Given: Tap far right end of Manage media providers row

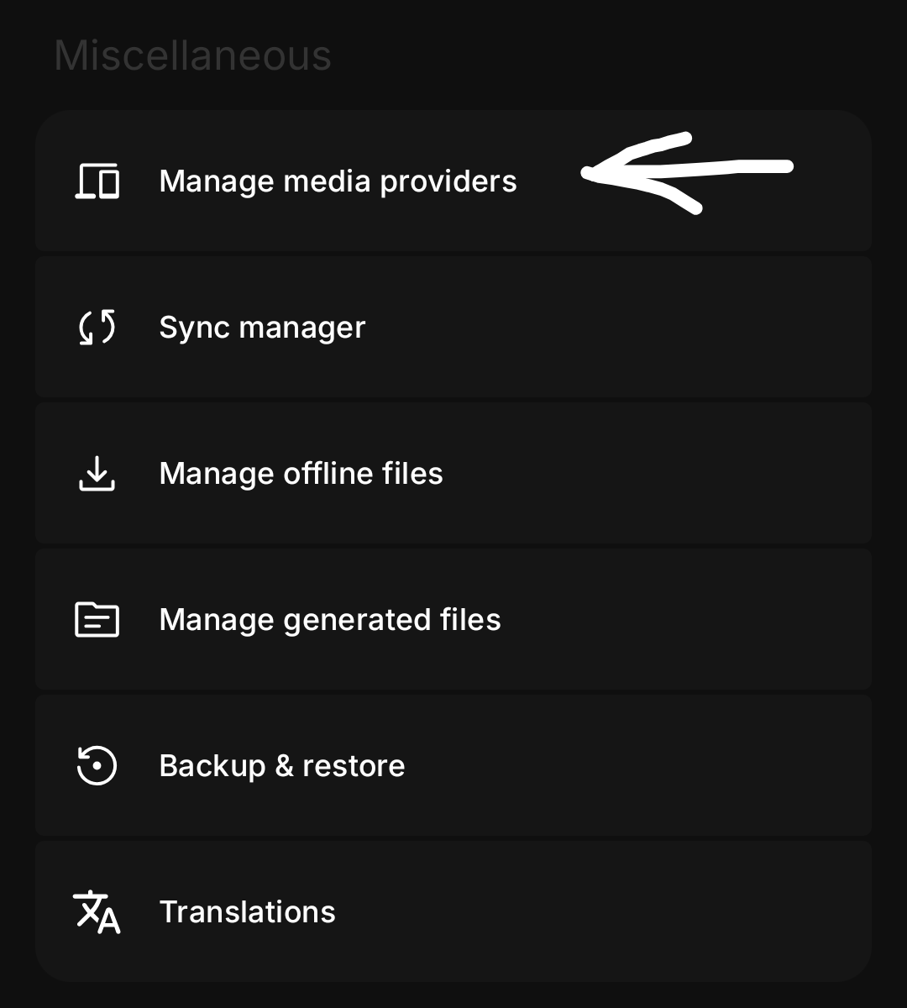Looking at the screenshot, I should [836, 181].
